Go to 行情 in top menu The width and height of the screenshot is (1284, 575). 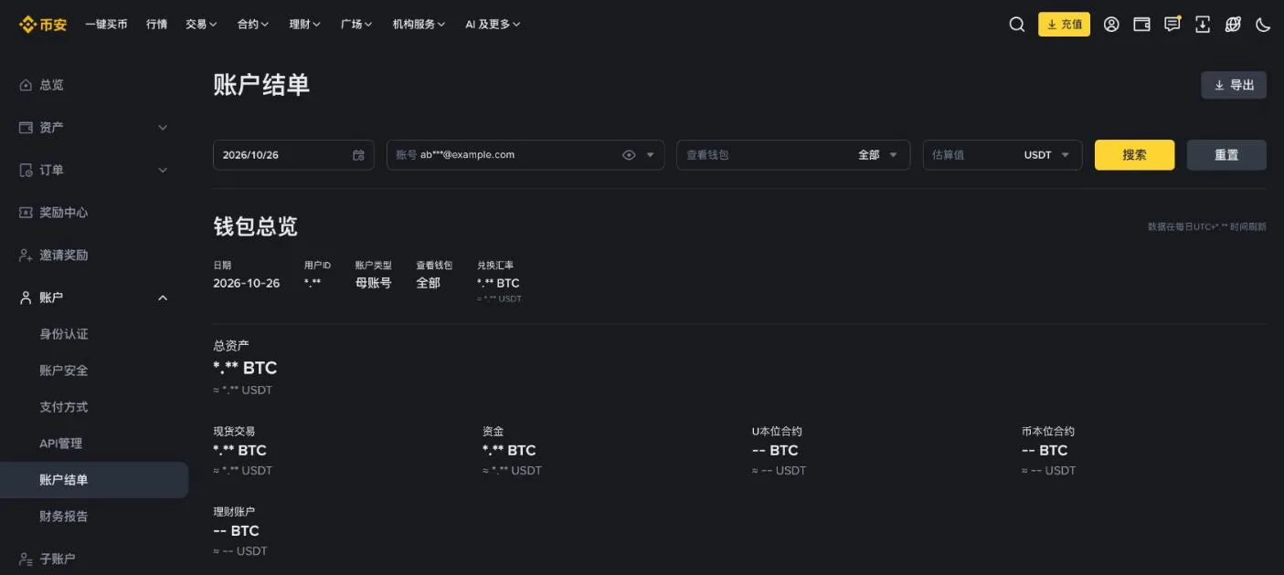[156, 25]
